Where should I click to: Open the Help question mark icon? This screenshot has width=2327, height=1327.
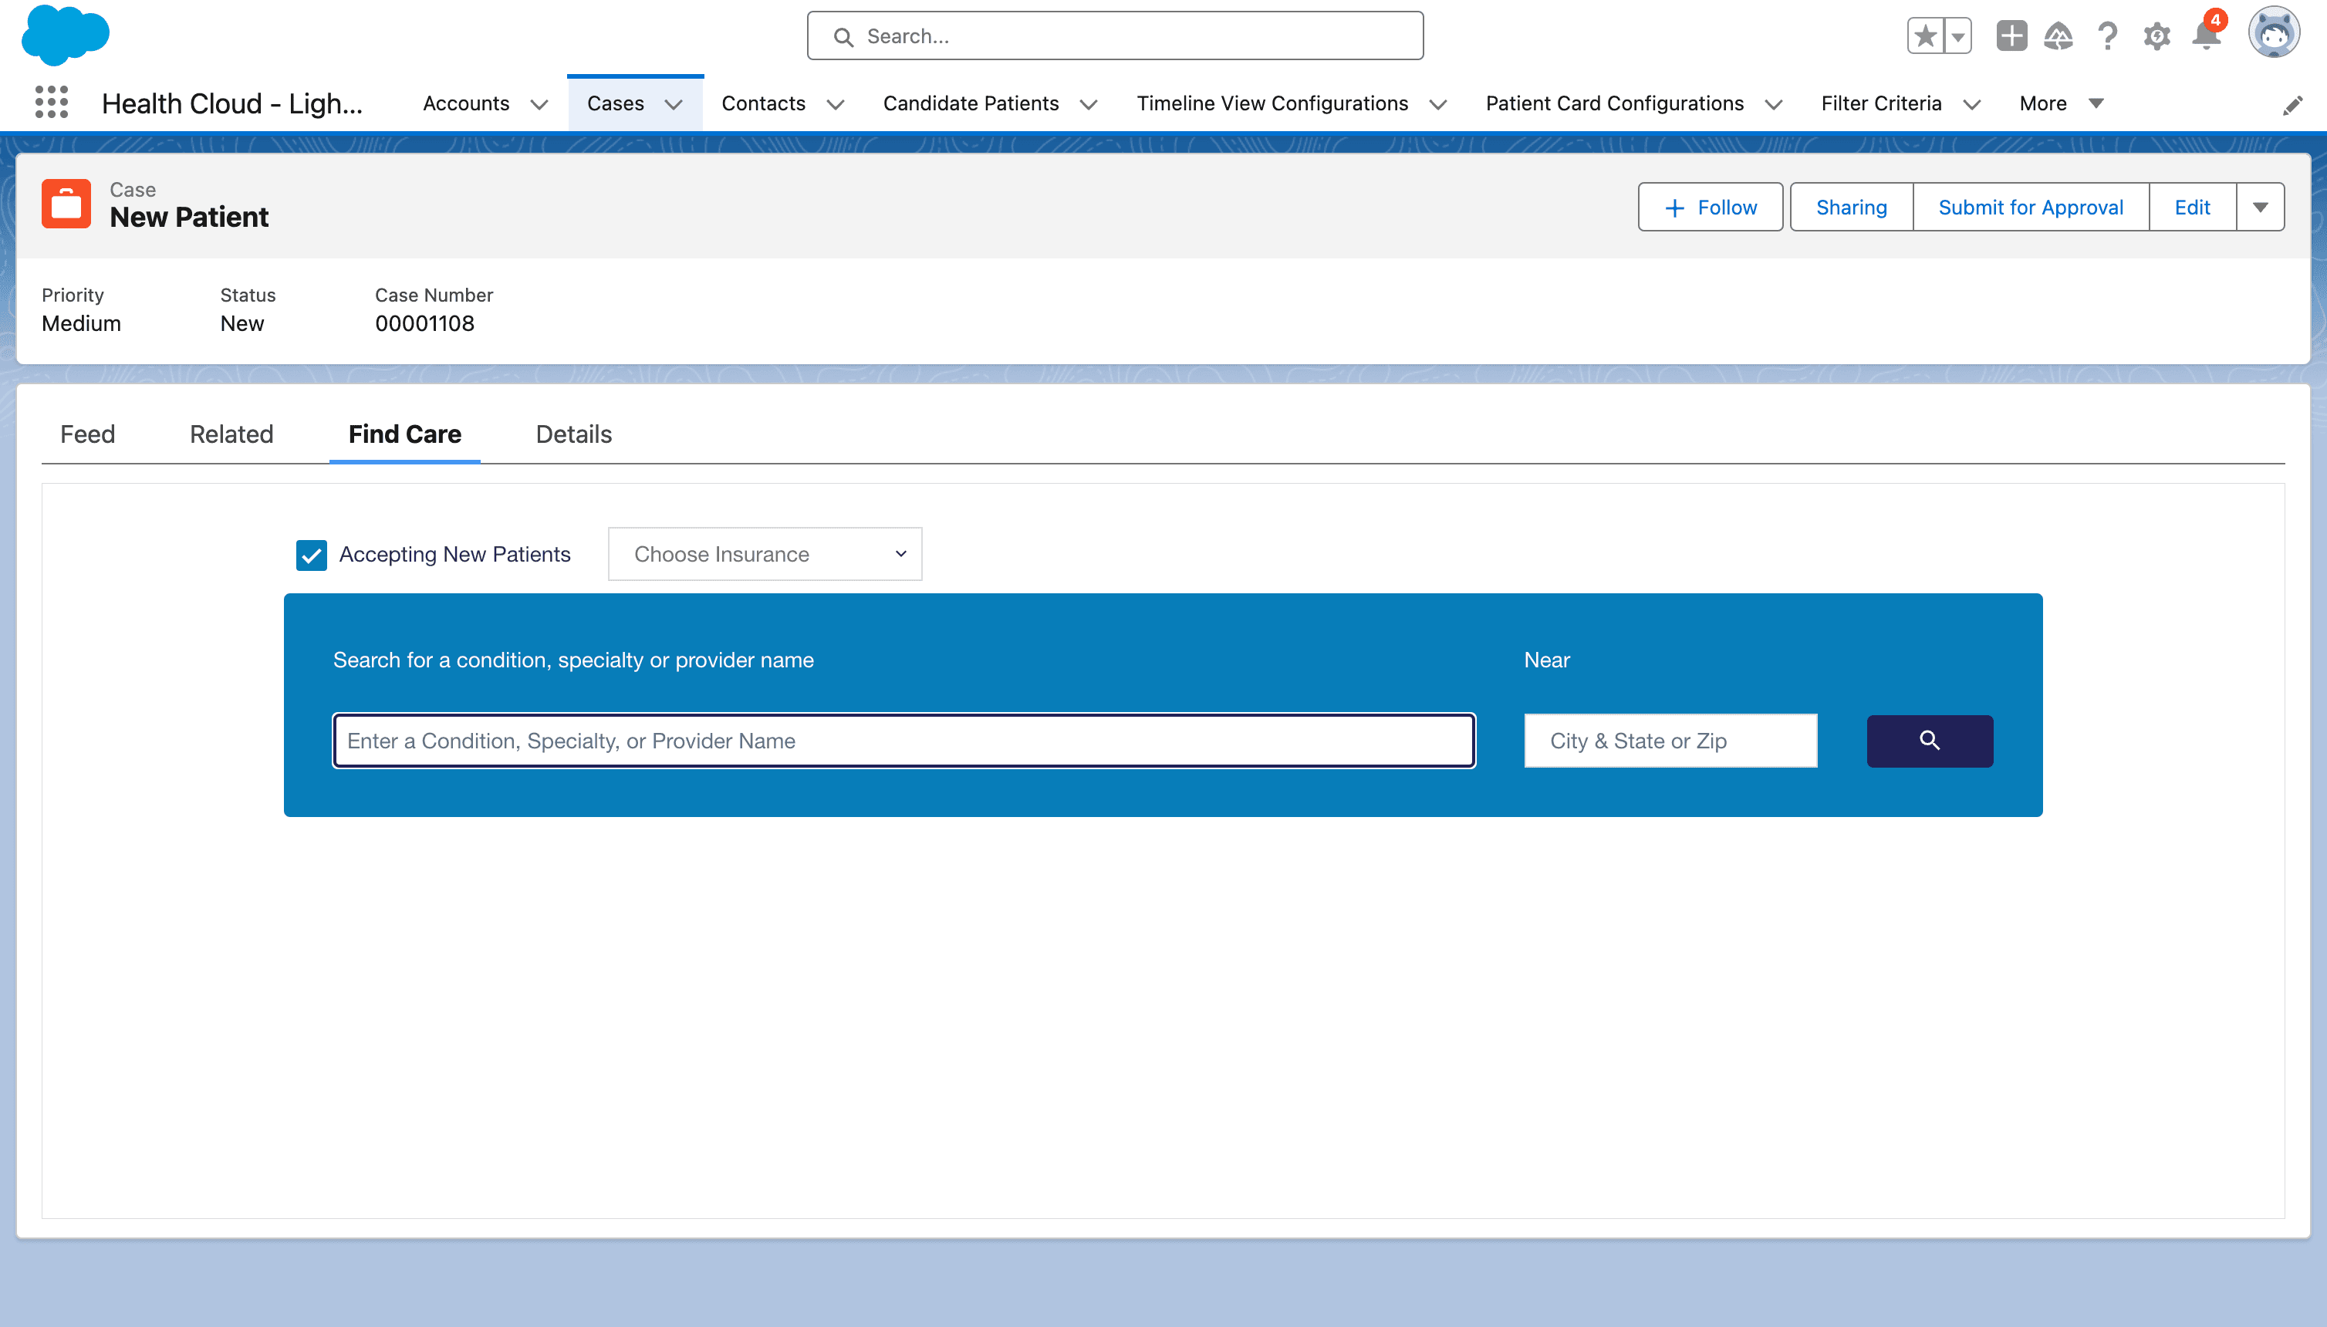click(2107, 36)
